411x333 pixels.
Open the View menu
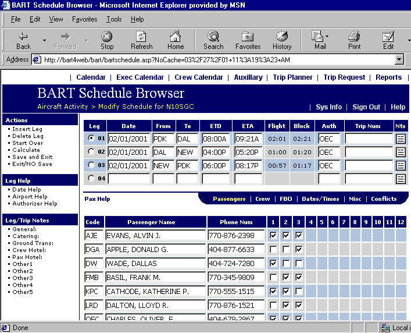tap(56, 19)
